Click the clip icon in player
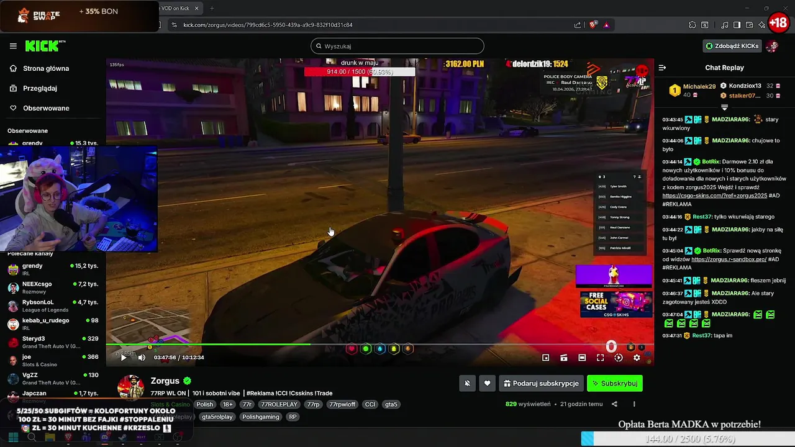Image resolution: width=795 pixels, height=447 pixels. [563, 358]
